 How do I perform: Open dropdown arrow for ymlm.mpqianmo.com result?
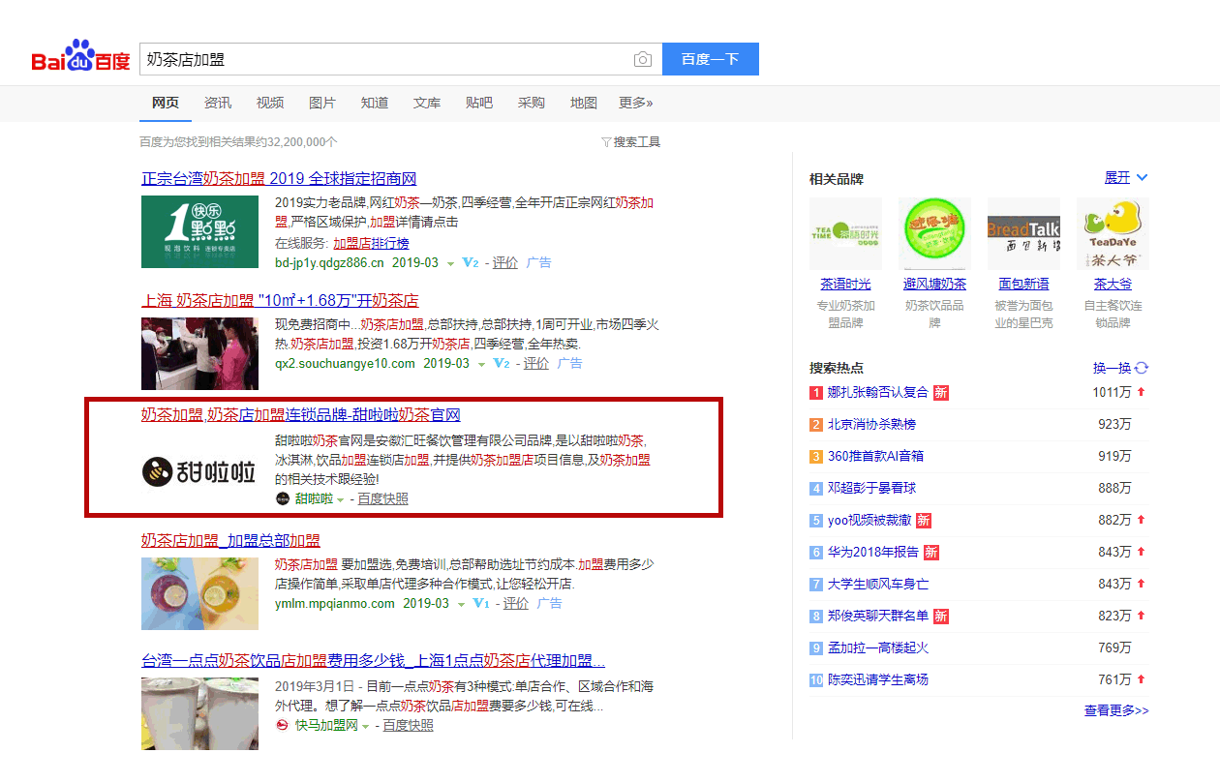461,605
